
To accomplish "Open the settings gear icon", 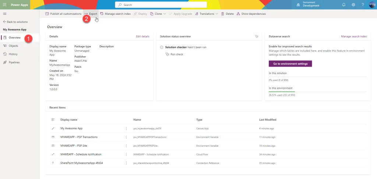I will click(353, 5).
